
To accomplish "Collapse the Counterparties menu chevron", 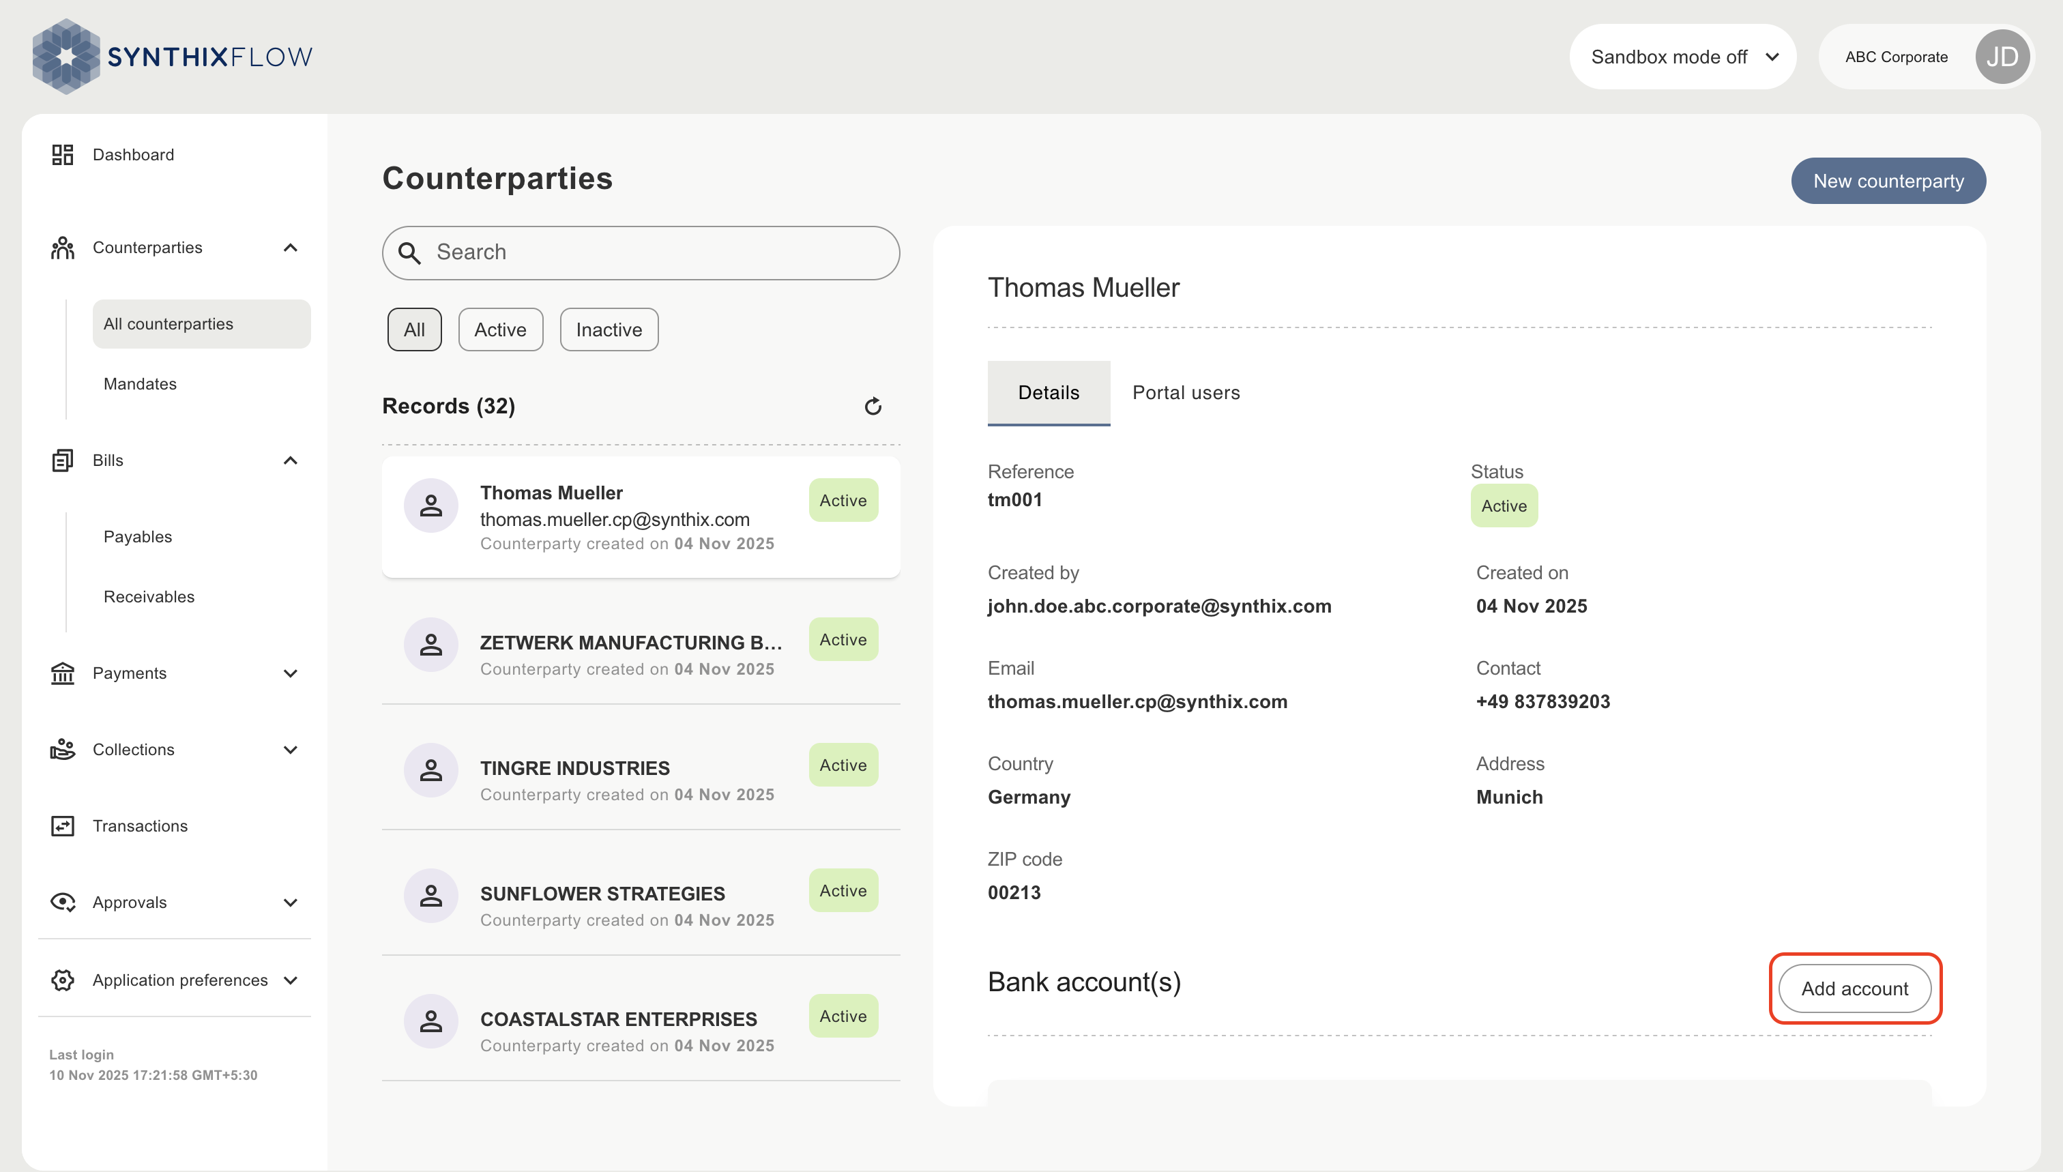I will [291, 247].
